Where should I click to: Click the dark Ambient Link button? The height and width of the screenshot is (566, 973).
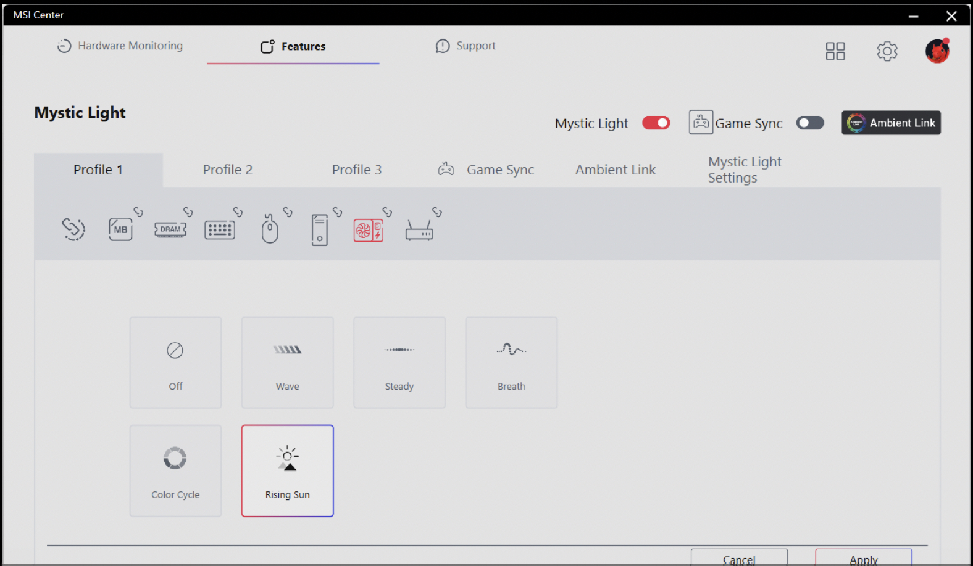[x=891, y=123]
